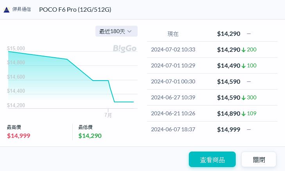Click the highest price value $14,999 in red

(x=18, y=136)
